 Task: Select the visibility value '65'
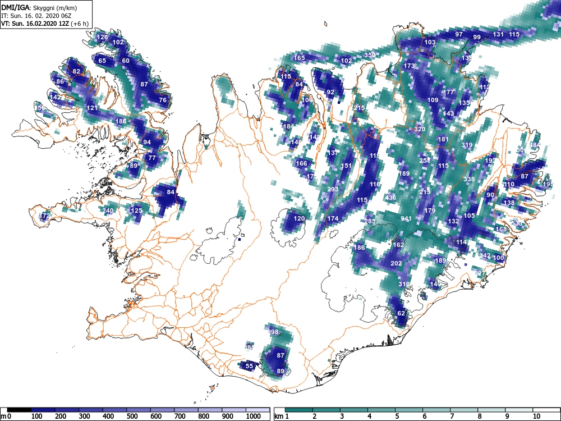pos(102,61)
